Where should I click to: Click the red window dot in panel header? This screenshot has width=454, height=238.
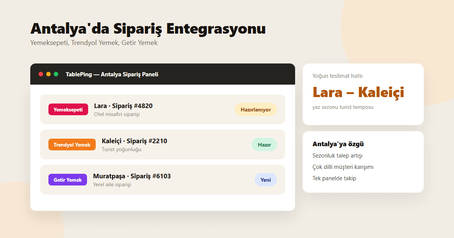point(41,74)
